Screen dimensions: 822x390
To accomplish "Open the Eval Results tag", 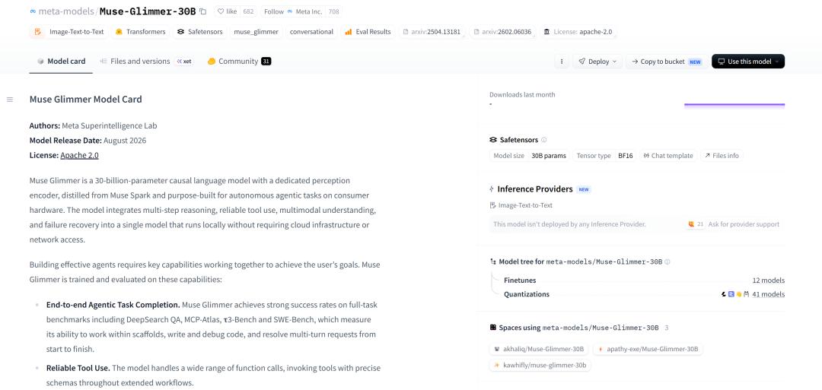I will (368, 31).
